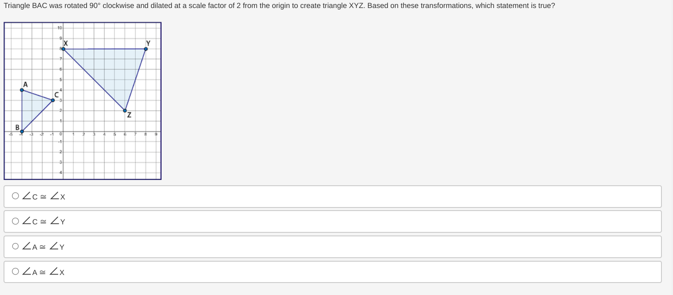Click vertex X of triangle XYZ
Viewport: 673px width, 295px height.
[63, 48]
